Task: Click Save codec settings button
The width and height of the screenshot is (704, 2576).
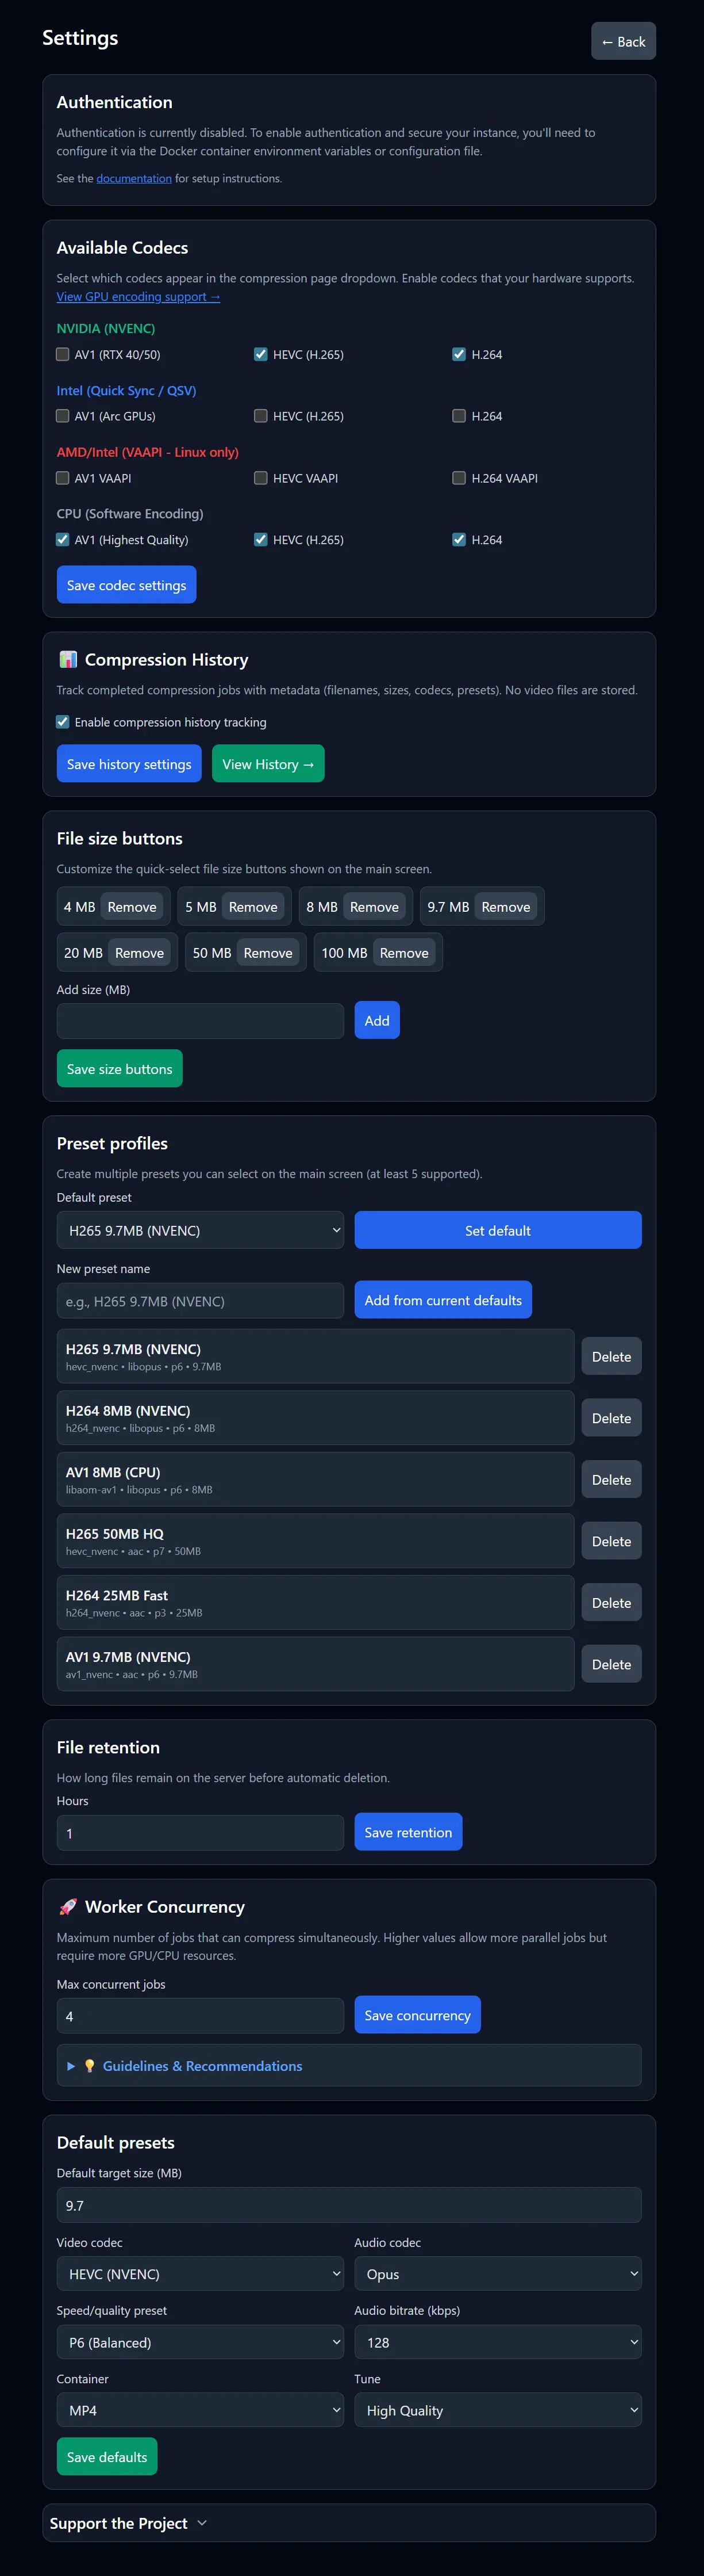Action: point(126,585)
